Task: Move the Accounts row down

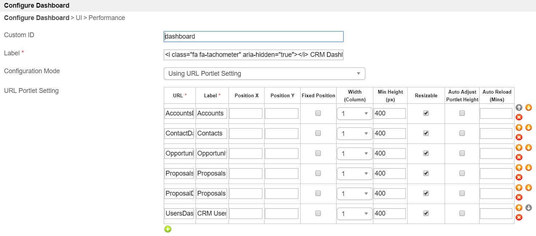Action: click(529, 107)
